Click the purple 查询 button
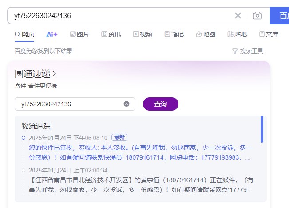 pyautogui.click(x=161, y=104)
